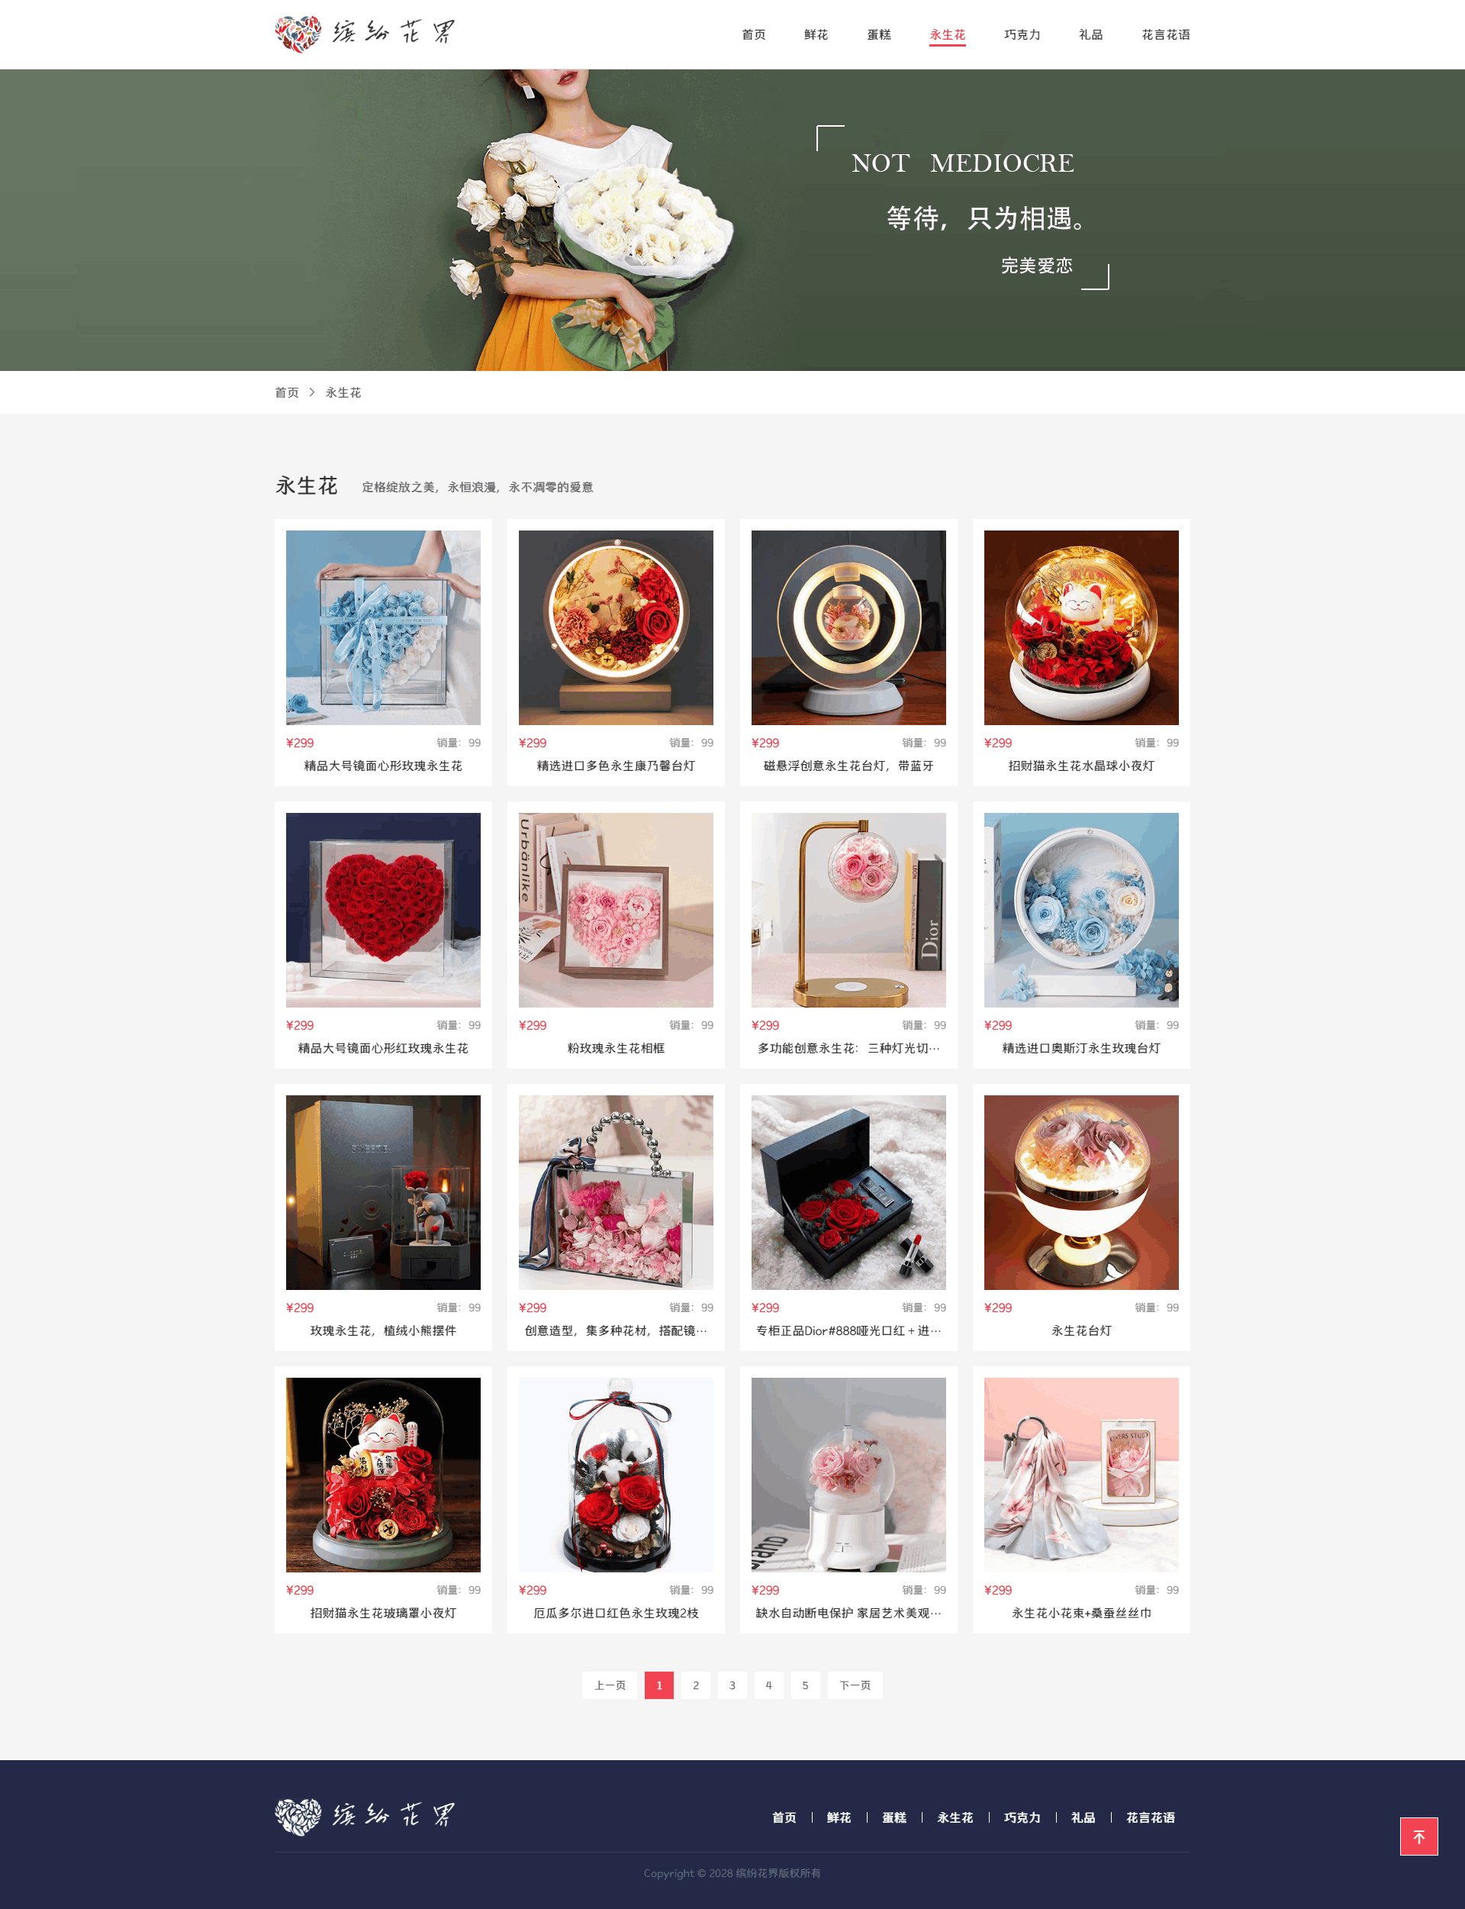This screenshot has height=1909, width=1465.
Task: Click the banner image with white roses
Action: (732, 220)
